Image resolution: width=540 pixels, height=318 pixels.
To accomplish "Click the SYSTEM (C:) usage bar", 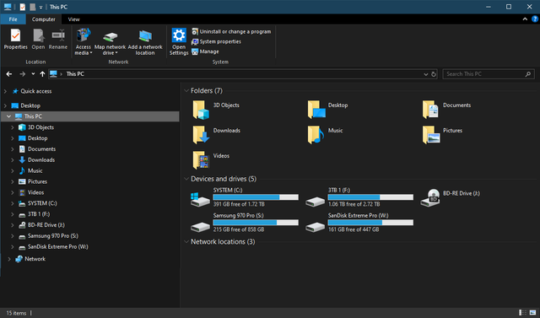I will pos(256,197).
